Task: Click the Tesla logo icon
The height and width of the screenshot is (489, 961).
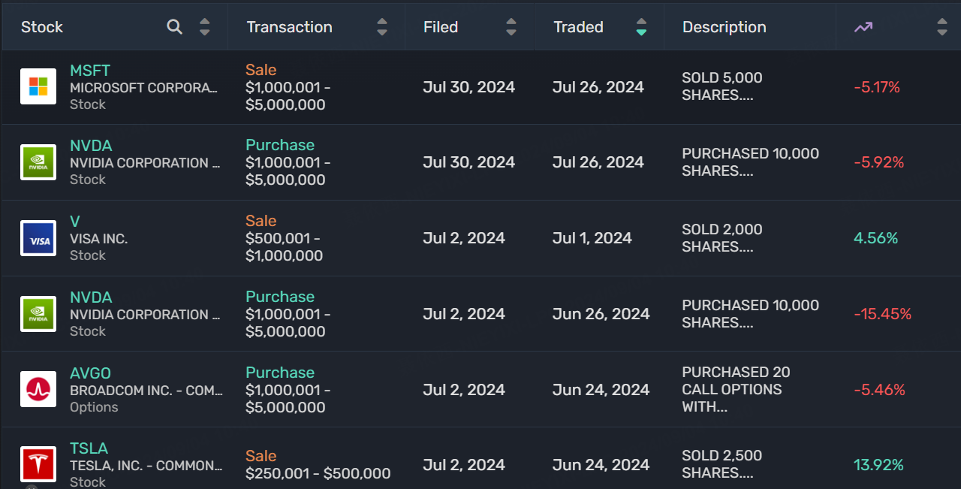Action: (x=38, y=463)
